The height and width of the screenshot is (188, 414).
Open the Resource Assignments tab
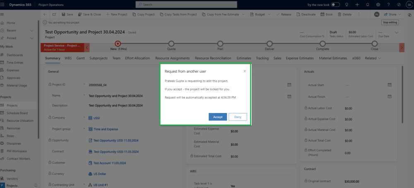172,58
